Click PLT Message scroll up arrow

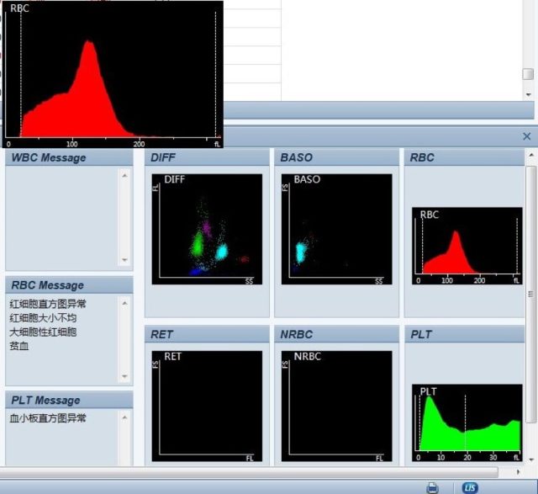124,417
